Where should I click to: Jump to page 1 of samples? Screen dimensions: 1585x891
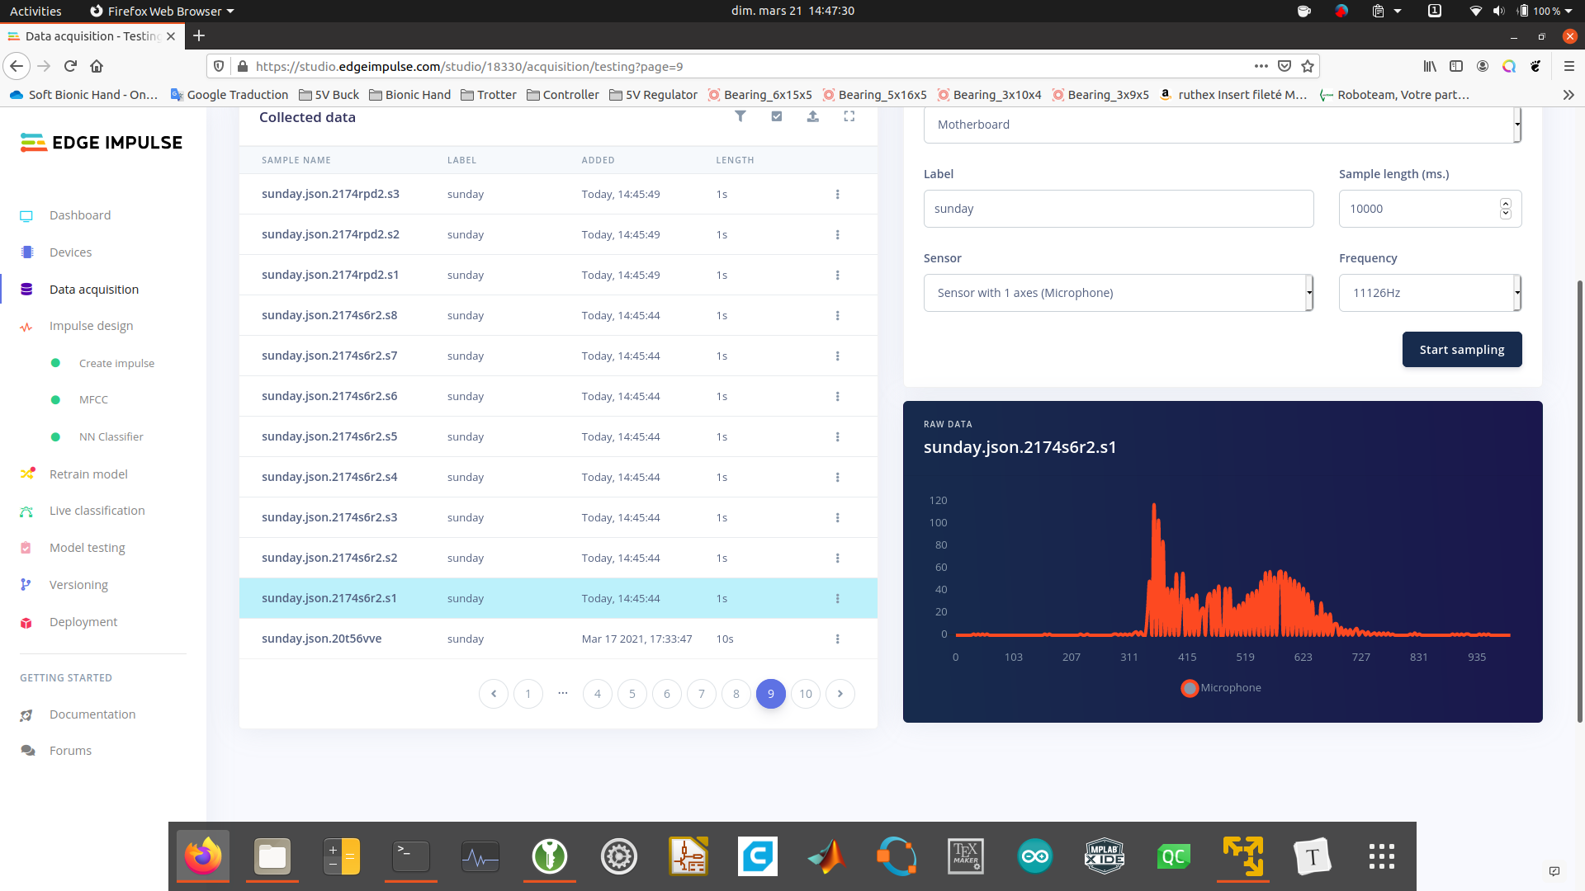tap(528, 694)
